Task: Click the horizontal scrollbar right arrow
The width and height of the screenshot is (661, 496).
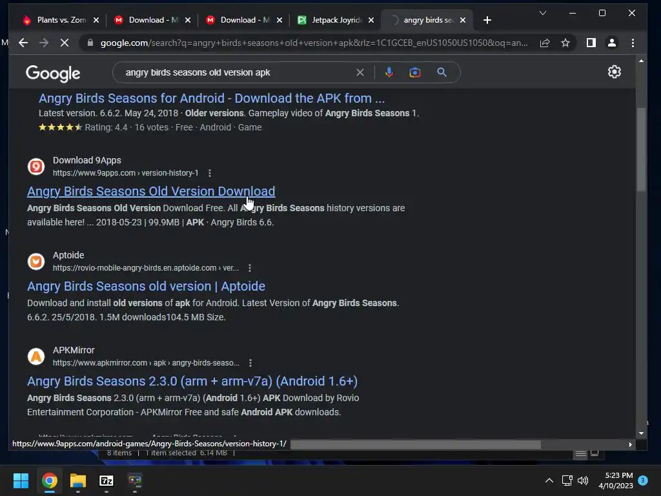Action: click(x=630, y=444)
